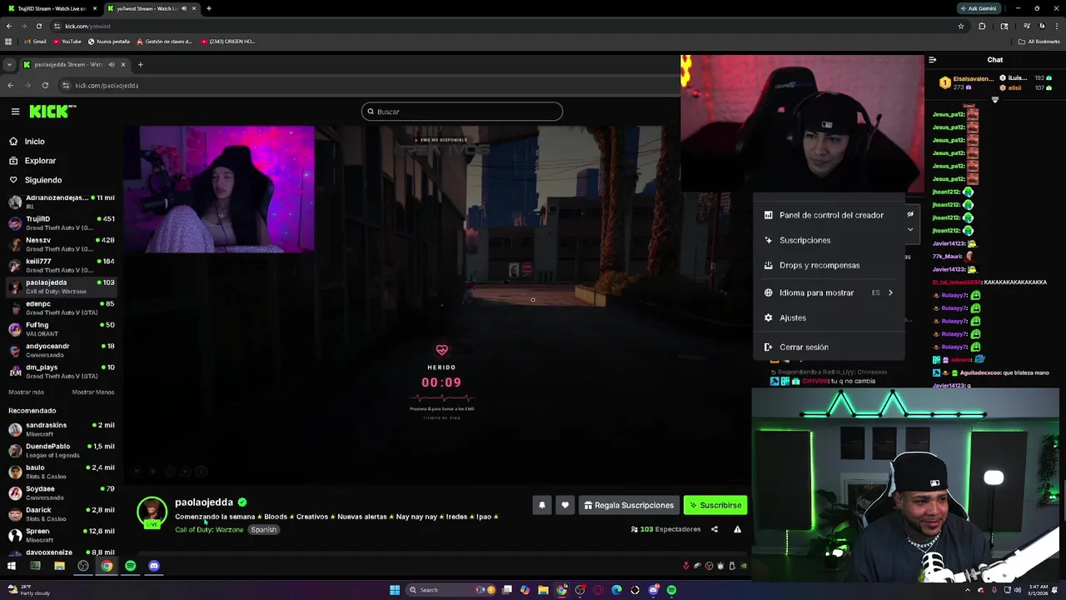Screen dimensions: 1066x600
Task: Open Chrome in the inner taskbar
Action: [107, 566]
